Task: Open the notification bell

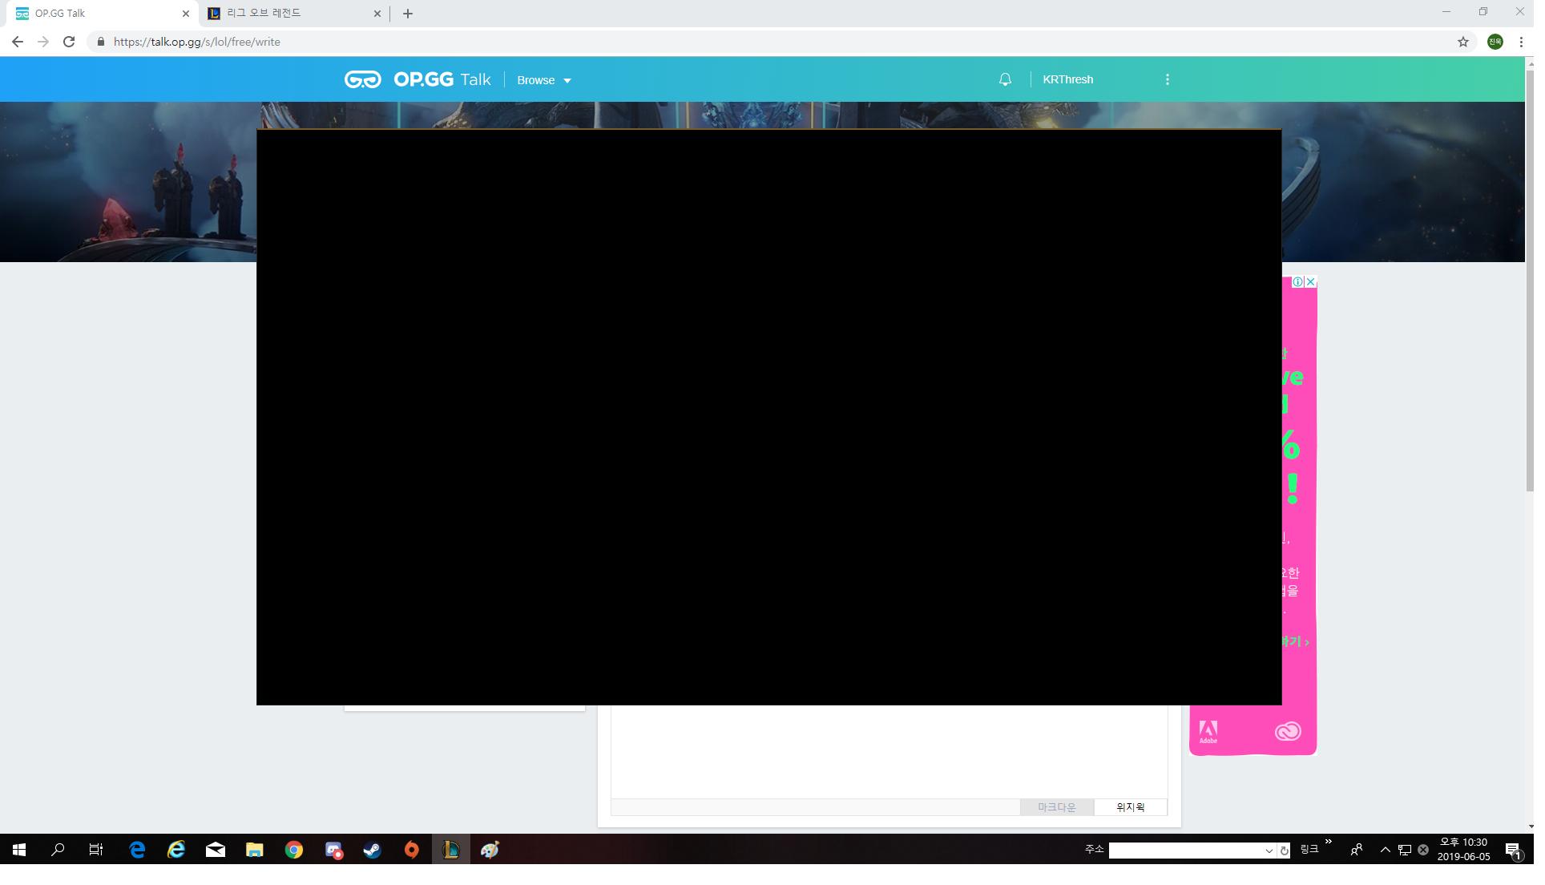Action: [1005, 79]
